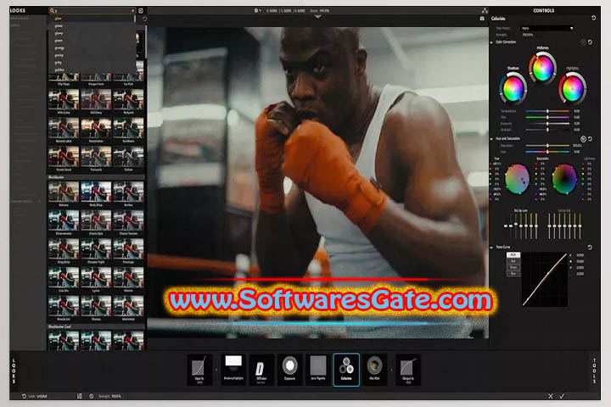This screenshot has width=611, height=407.
Task: Reset the Tone Curve section
Action: [590, 247]
